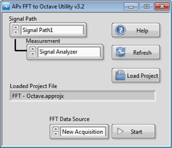The image size is (172, 148).
Task: Minimize the APx FFT utility window
Action: point(131,7)
